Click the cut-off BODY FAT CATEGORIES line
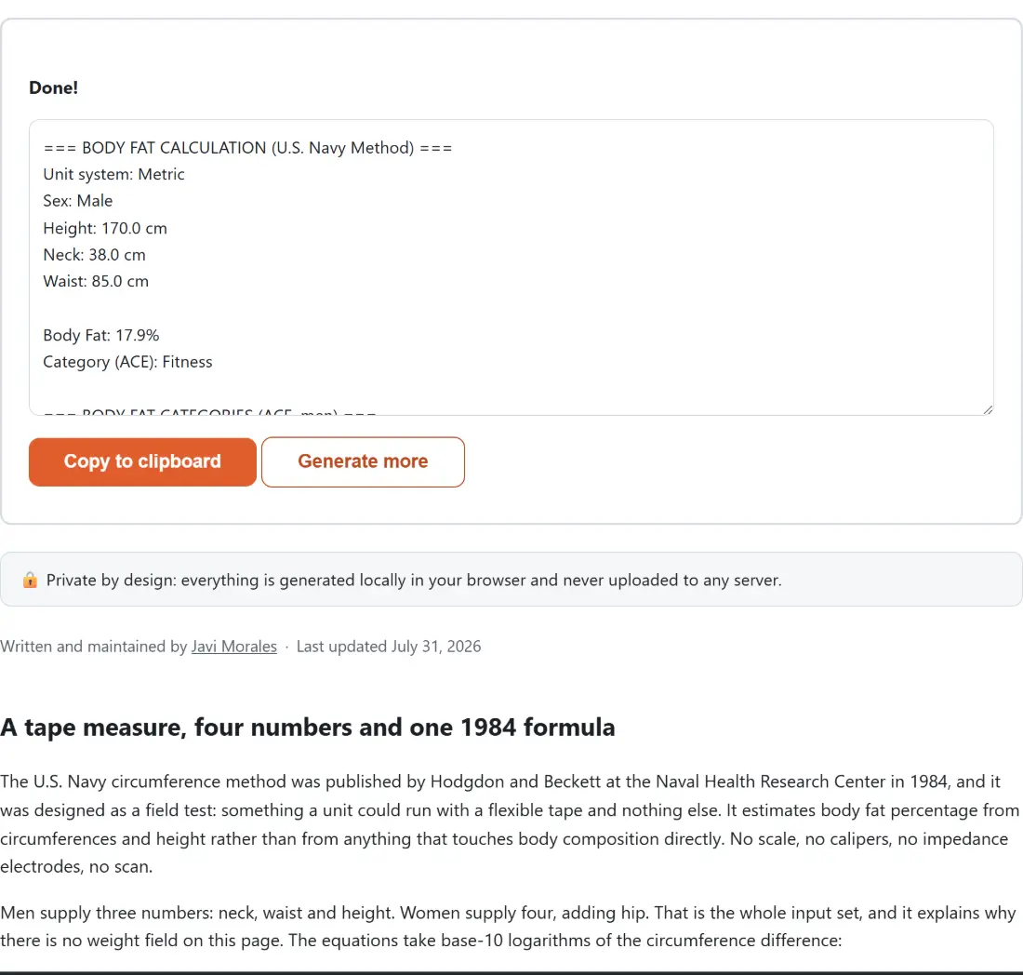 (x=209, y=410)
